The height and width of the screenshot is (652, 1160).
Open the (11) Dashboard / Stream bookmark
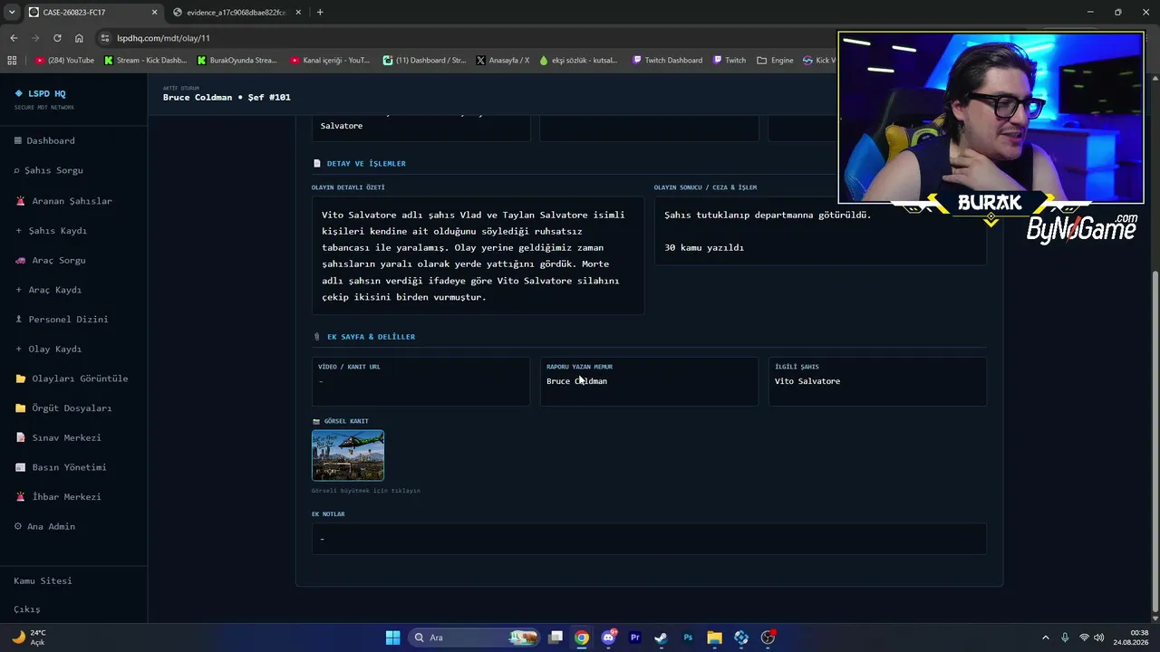point(424,61)
